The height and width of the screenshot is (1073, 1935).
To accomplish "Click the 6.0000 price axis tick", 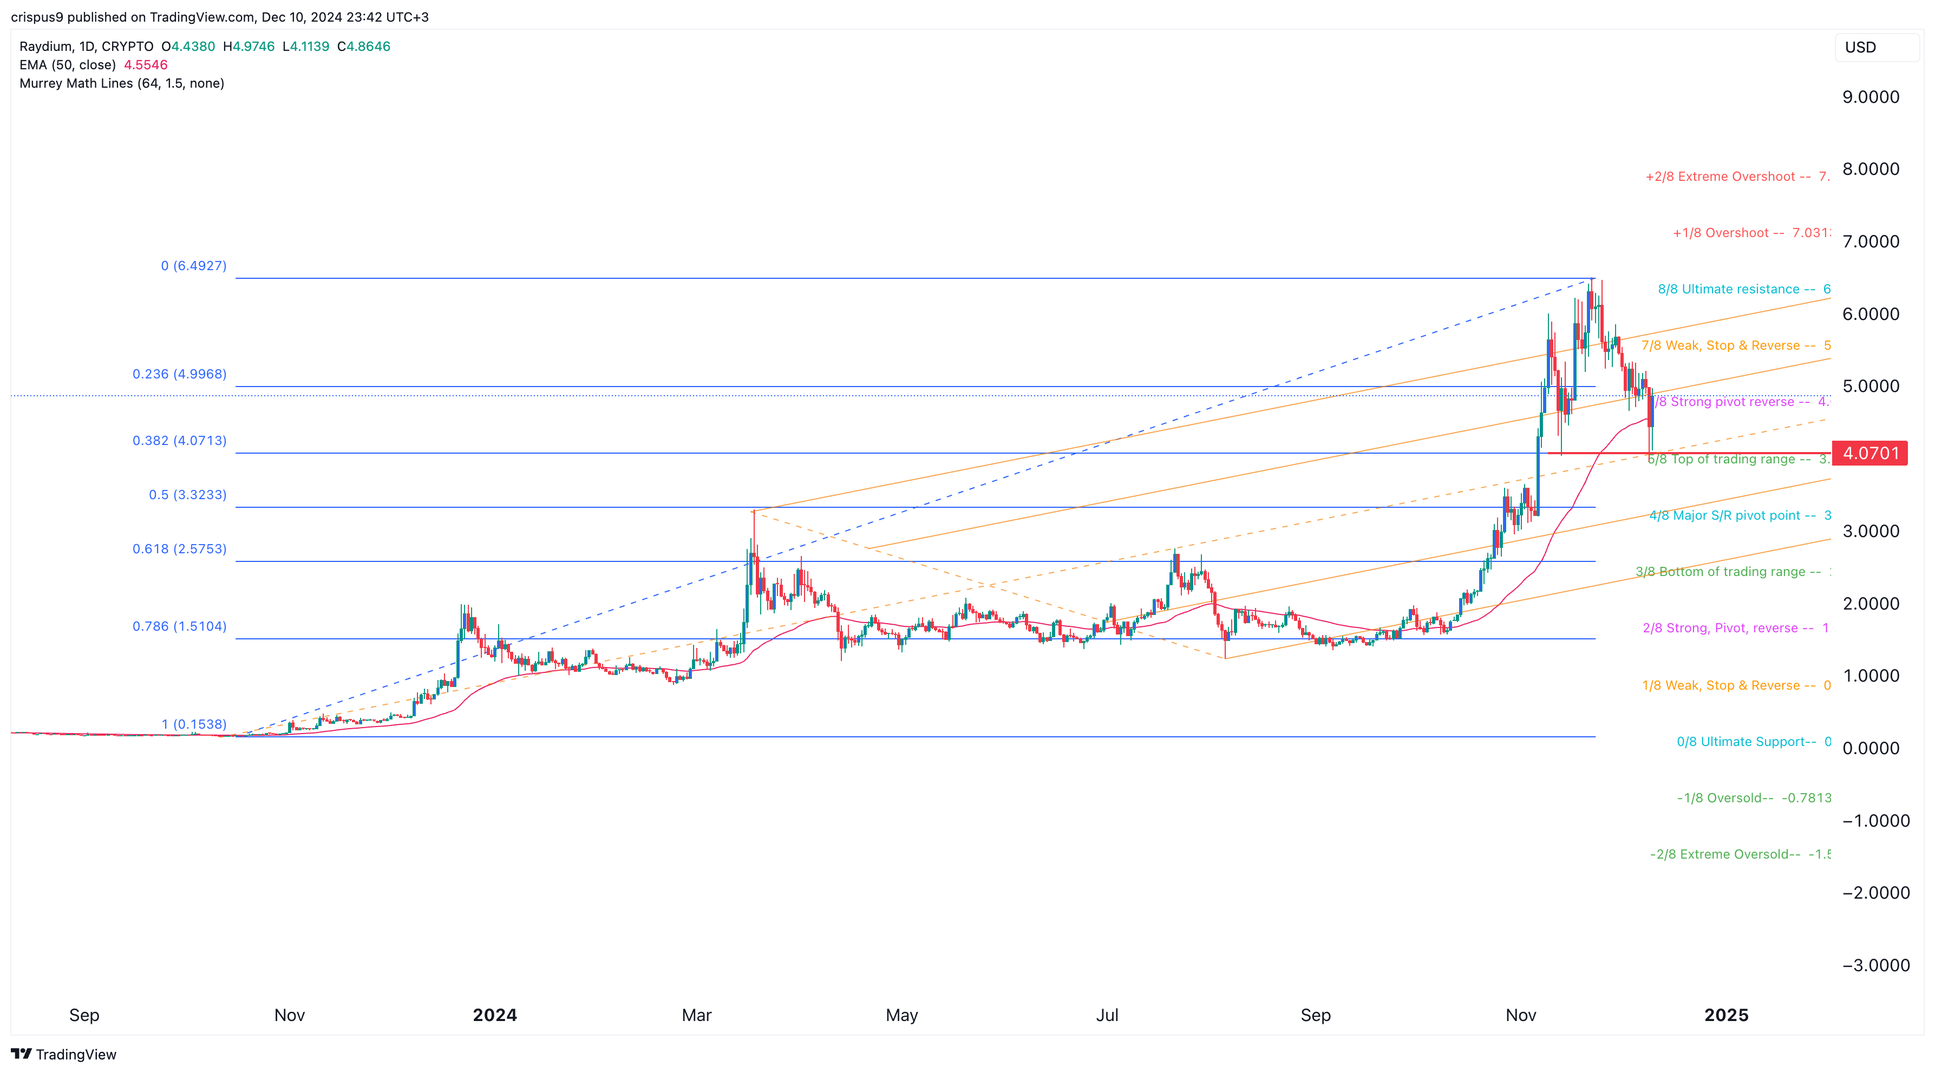I will pos(1871,314).
